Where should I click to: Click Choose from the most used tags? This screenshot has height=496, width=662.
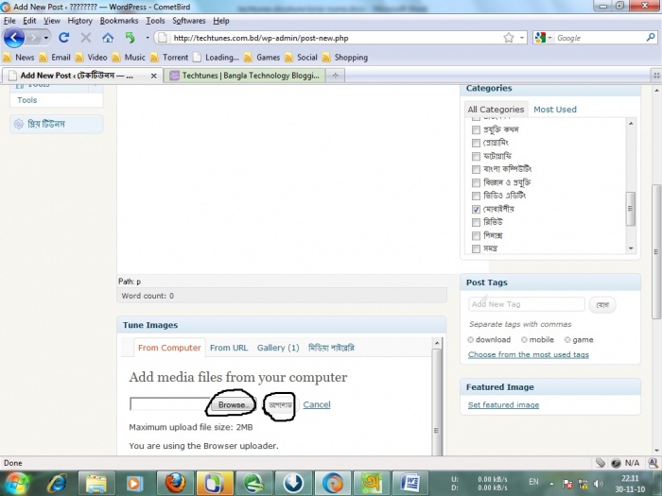528,354
